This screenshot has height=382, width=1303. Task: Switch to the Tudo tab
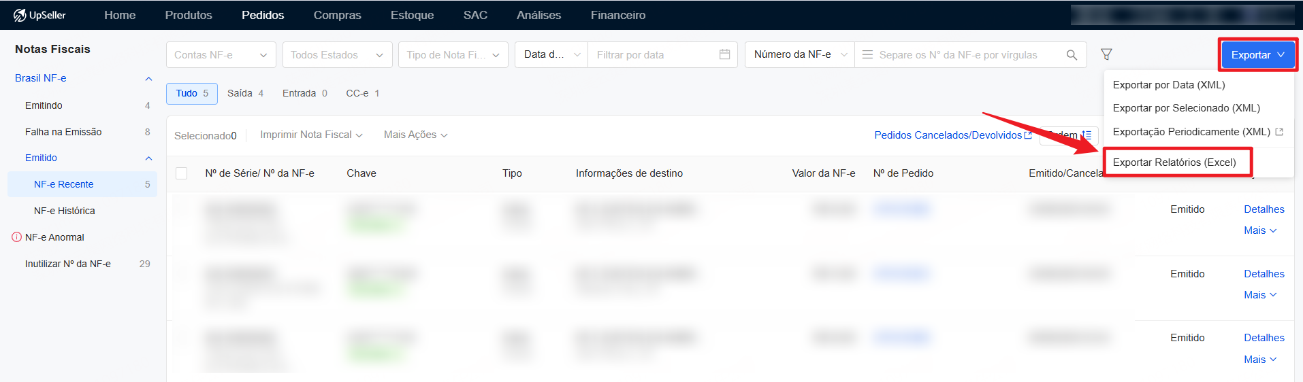tap(192, 94)
